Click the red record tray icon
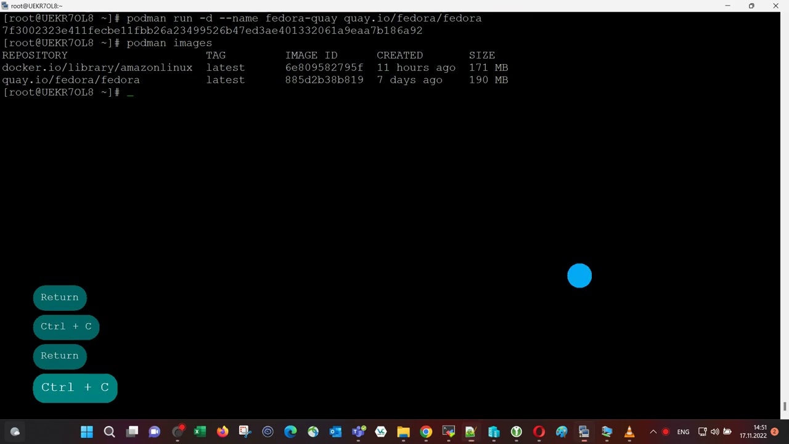 coord(665,432)
